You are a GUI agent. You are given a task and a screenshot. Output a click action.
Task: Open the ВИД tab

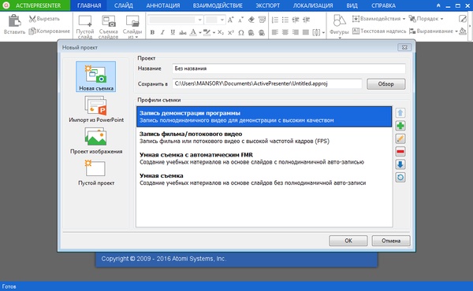click(352, 6)
